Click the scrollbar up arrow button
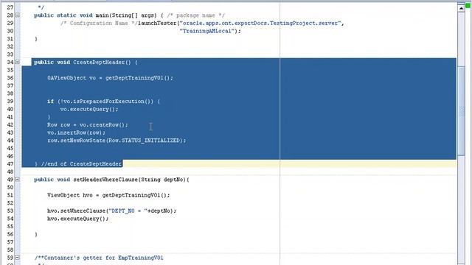The width and height of the screenshot is (472, 265). (x=461, y=8)
